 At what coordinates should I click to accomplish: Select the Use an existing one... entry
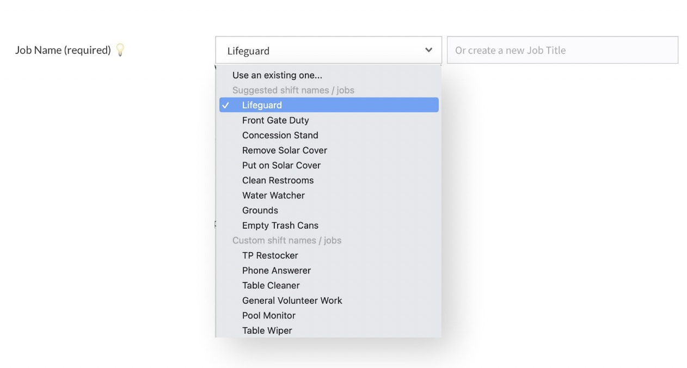point(277,75)
